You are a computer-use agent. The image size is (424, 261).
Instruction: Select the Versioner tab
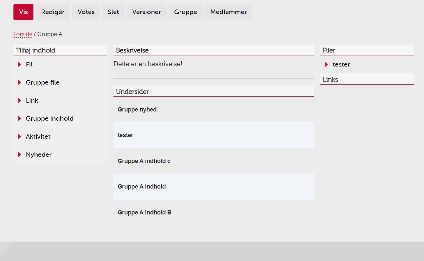tap(146, 12)
